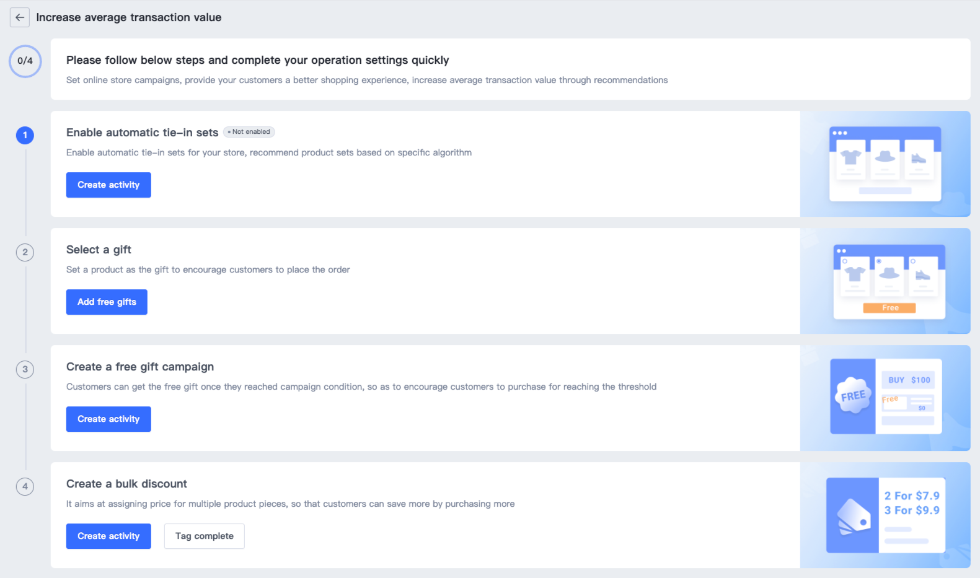Select step 3 circle marker
This screenshot has width=980, height=578.
point(25,369)
